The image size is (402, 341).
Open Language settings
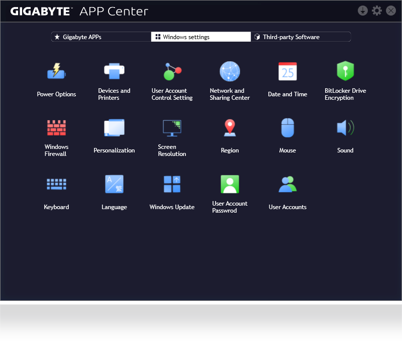click(x=114, y=184)
